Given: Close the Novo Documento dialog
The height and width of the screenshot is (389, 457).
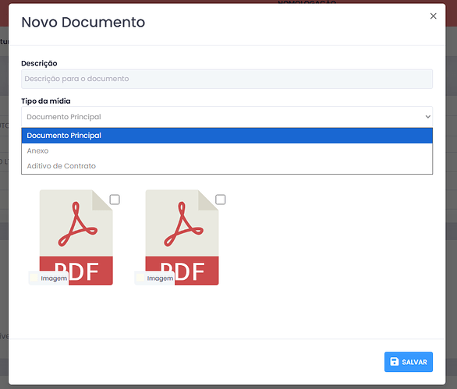Looking at the screenshot, I should [433, 16].
